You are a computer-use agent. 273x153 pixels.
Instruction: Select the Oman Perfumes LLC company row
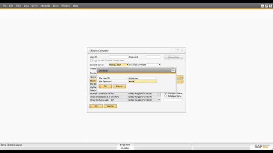(x=124, y=100)
